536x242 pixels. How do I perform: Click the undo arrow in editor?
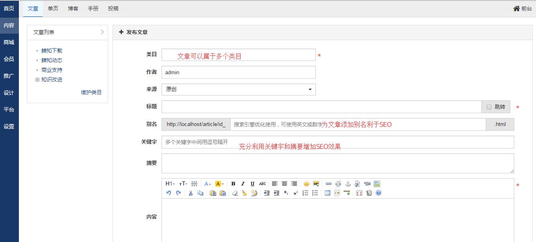[169, 193]
